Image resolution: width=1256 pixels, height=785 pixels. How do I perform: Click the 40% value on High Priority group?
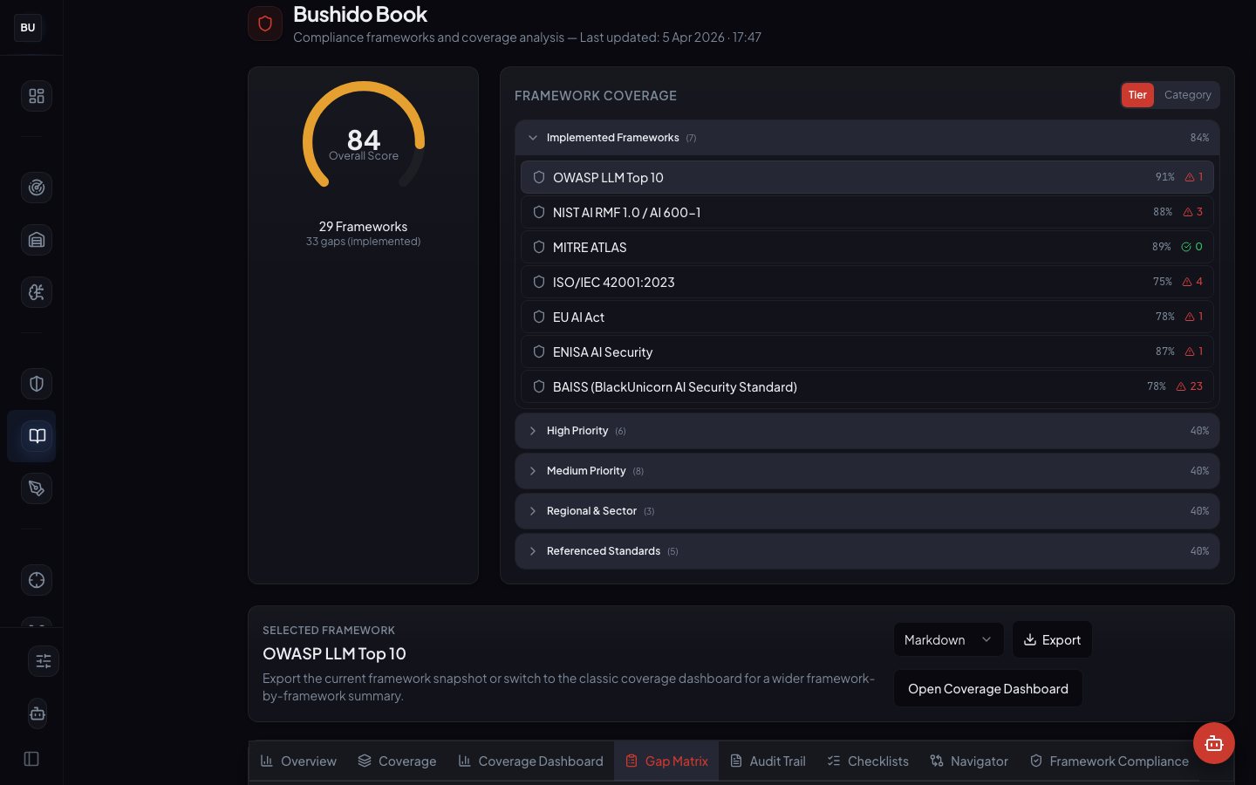[x=1199, y=431]
